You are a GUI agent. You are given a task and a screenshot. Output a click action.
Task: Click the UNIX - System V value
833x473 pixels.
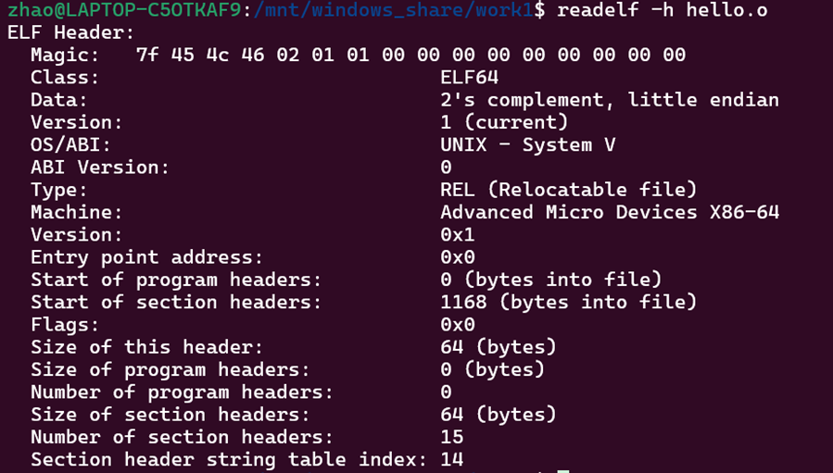528,145
